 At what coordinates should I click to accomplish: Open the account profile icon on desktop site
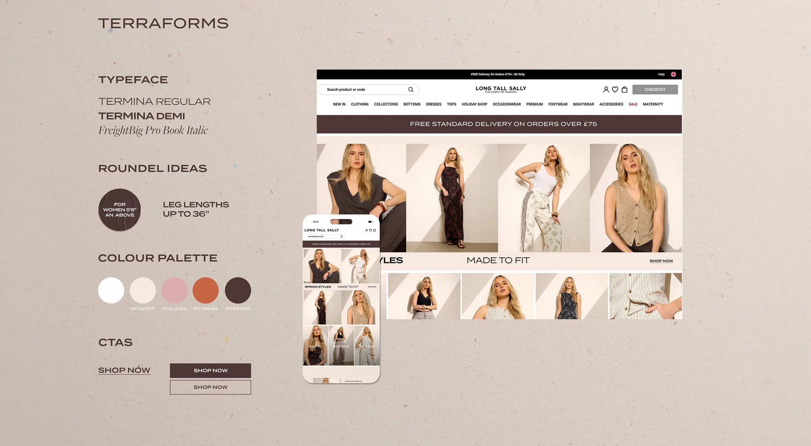(x=606, y=89)
